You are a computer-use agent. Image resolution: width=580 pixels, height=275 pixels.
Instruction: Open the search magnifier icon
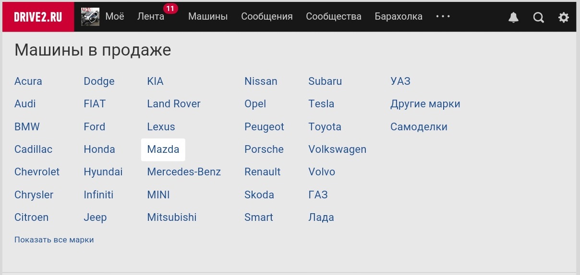pos(539,18)
